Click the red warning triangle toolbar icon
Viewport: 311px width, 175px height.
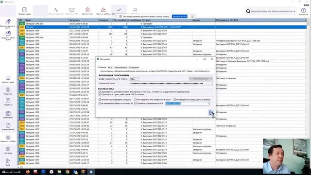(103, 10)
